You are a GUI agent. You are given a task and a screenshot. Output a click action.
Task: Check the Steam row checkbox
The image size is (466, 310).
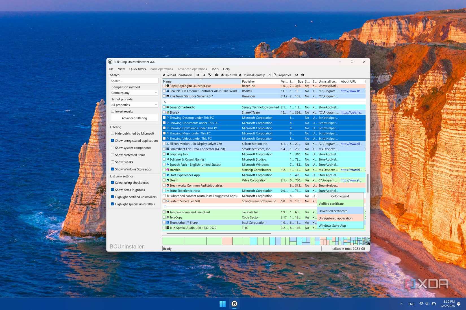tap(164, 180)
